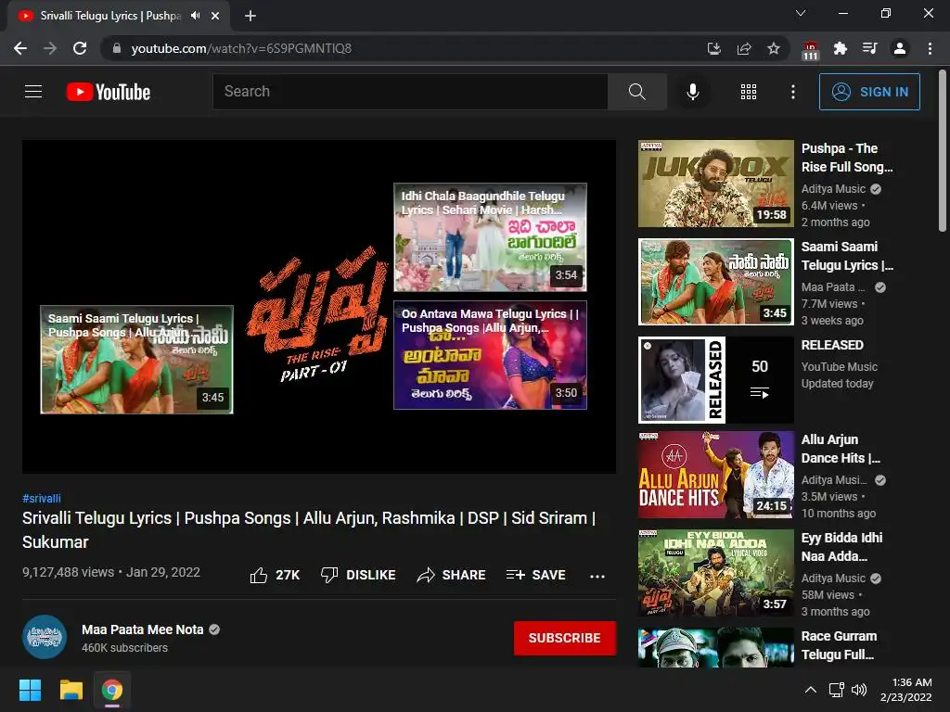Go back in browser history
This screenshot has width=950, height=712.
(20, 48)
